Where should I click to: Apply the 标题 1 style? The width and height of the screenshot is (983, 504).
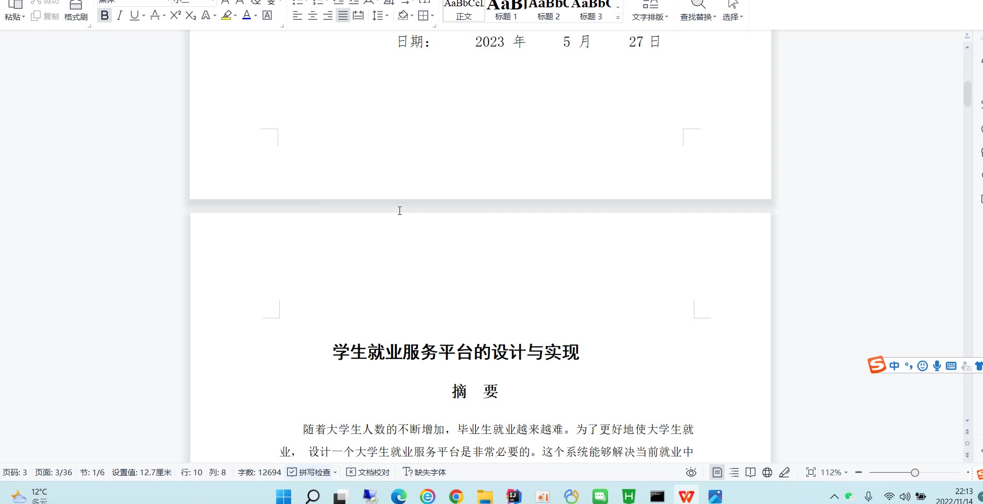(506, 10)
